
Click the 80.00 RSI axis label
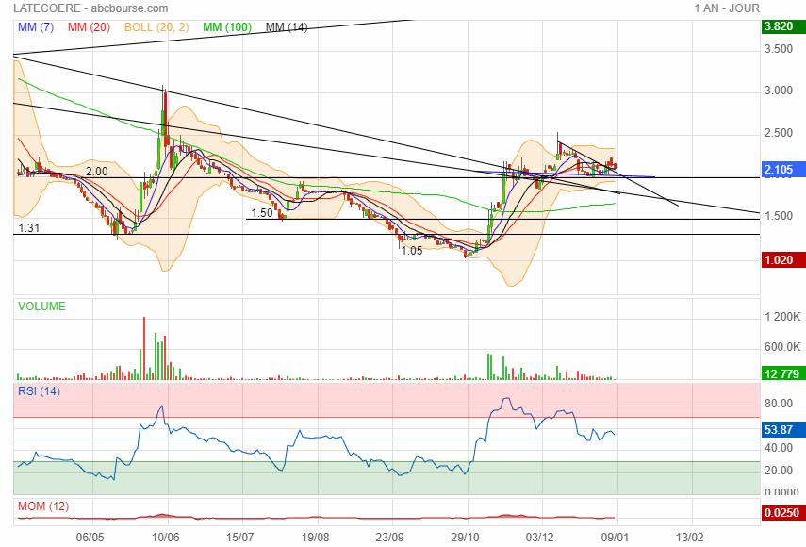pos(779,404)
